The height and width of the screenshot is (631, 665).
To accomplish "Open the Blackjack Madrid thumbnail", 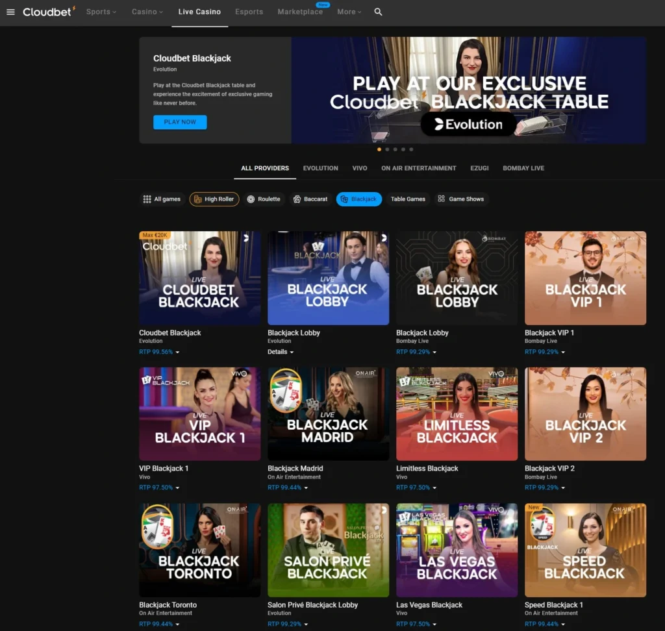I will (x=328, y=414).
